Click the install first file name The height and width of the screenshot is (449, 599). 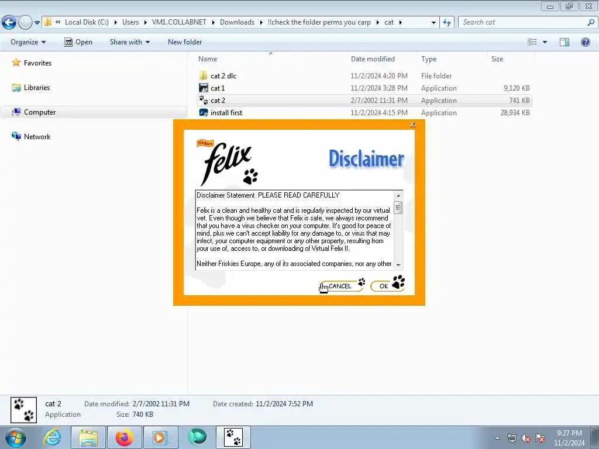(x=226, y=113)
